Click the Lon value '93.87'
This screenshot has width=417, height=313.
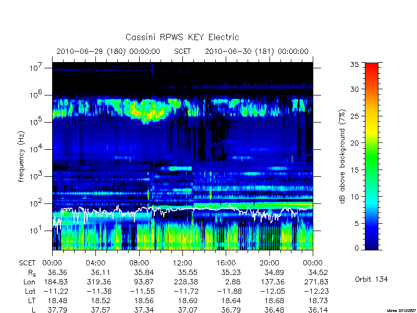coord(144,282)
